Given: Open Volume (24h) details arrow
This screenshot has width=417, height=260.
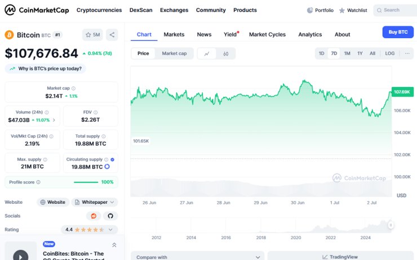Looking at the screenshot, I should [54, 120].
